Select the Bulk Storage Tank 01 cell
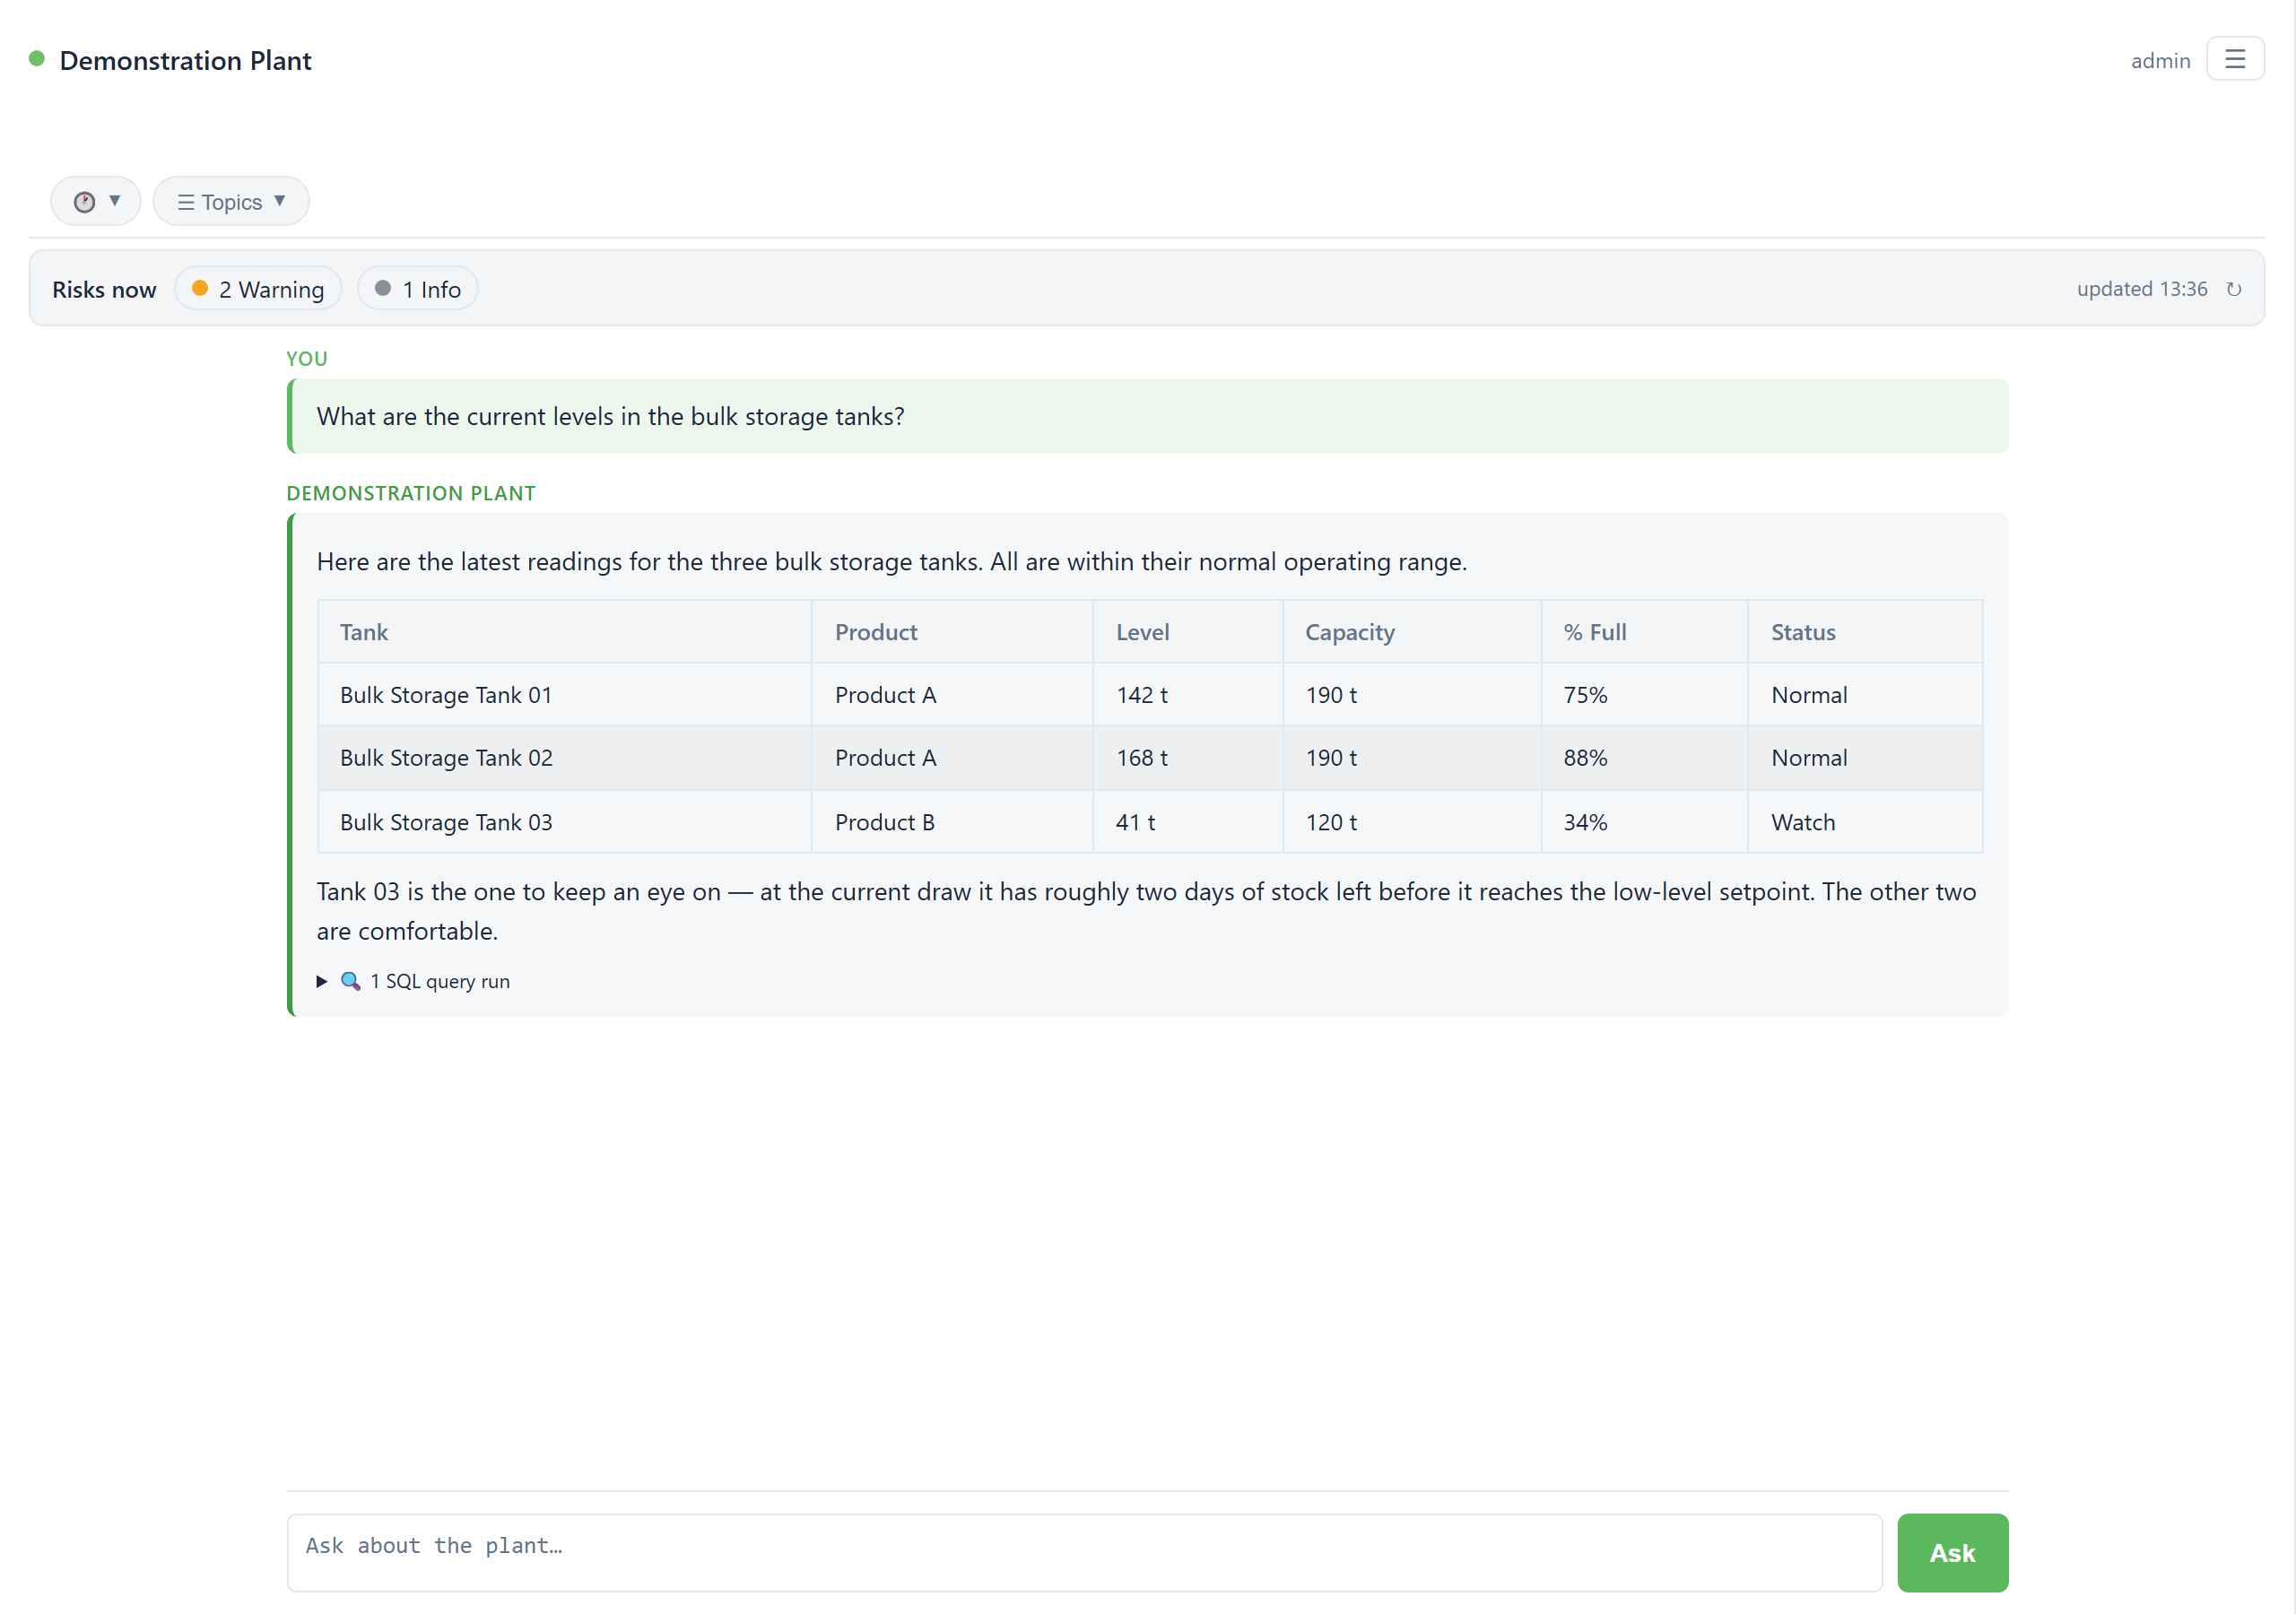 565,695
